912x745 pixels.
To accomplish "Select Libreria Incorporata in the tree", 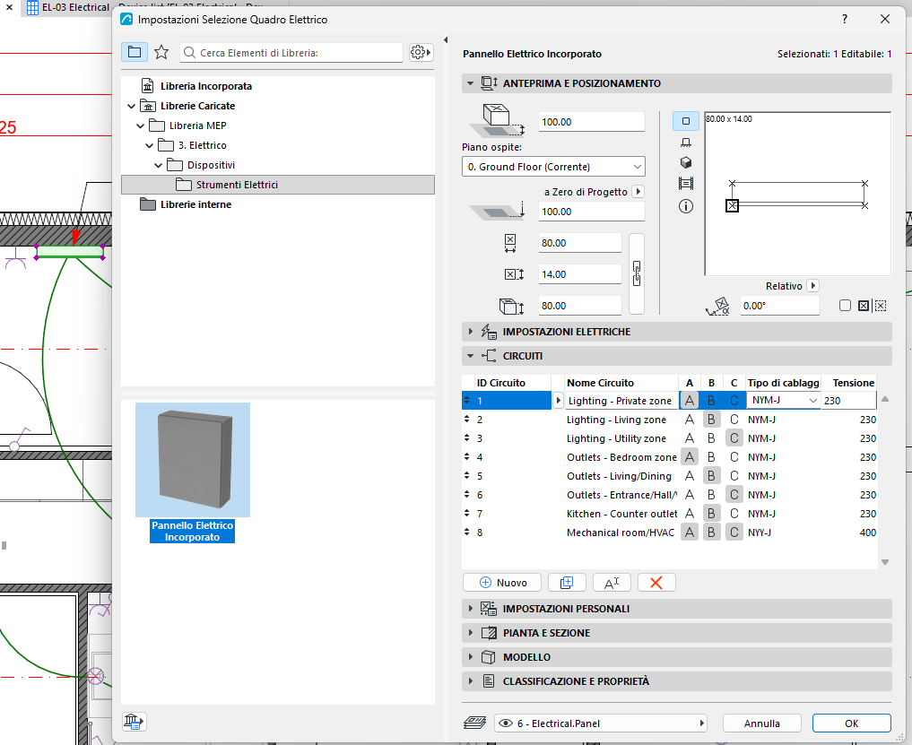I will click(x=206, y=86).
